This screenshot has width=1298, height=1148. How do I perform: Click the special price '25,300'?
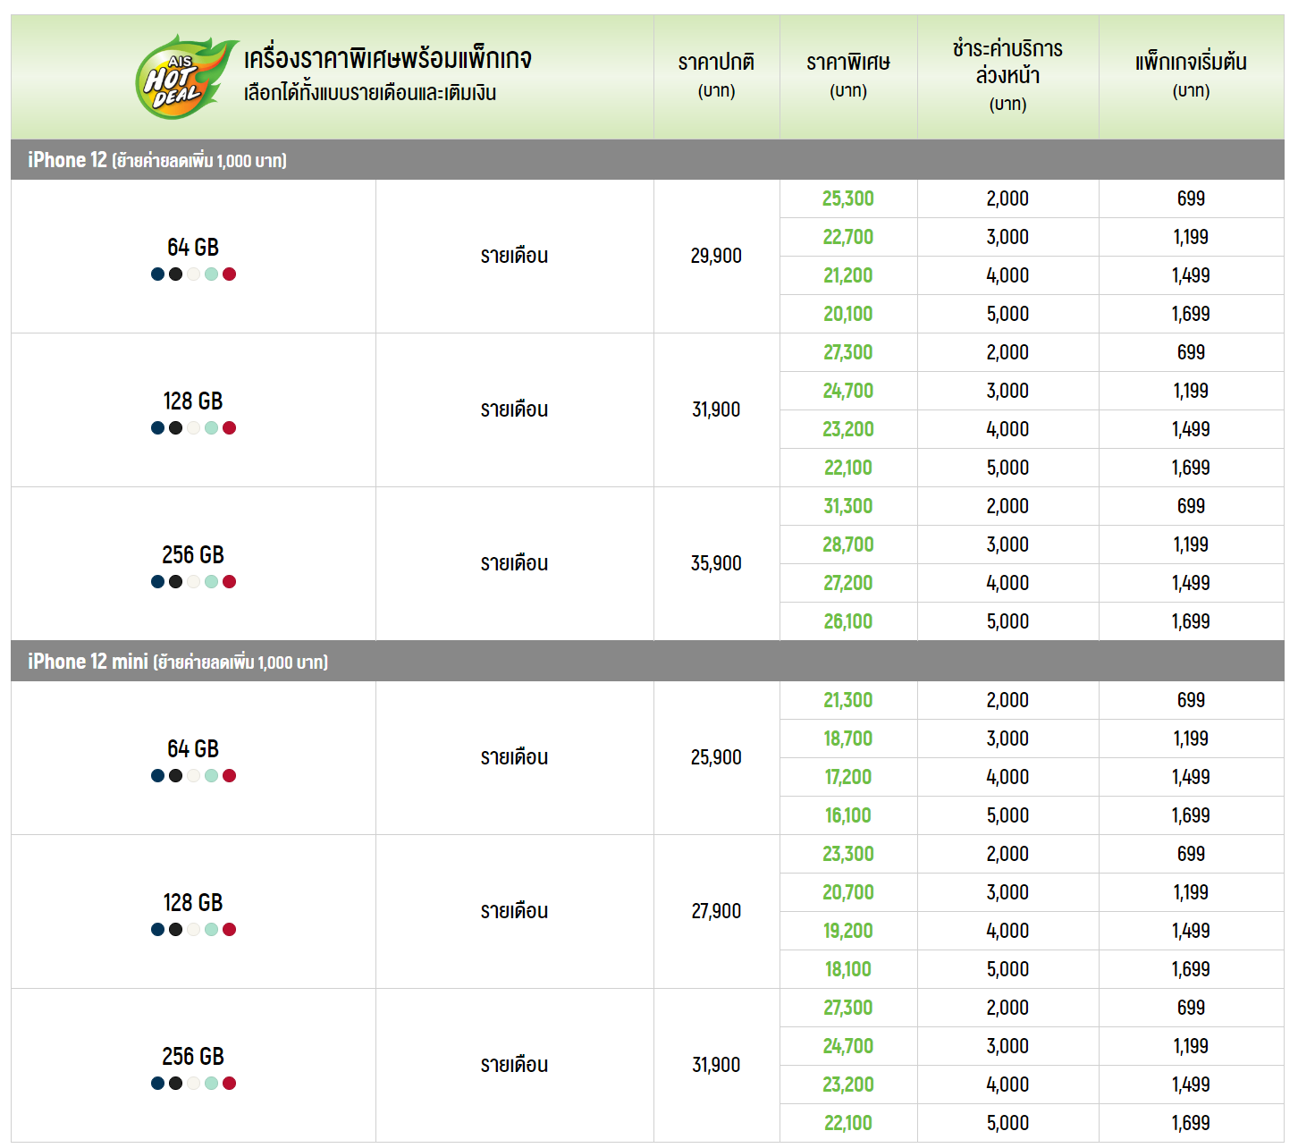tap(848, 198)
